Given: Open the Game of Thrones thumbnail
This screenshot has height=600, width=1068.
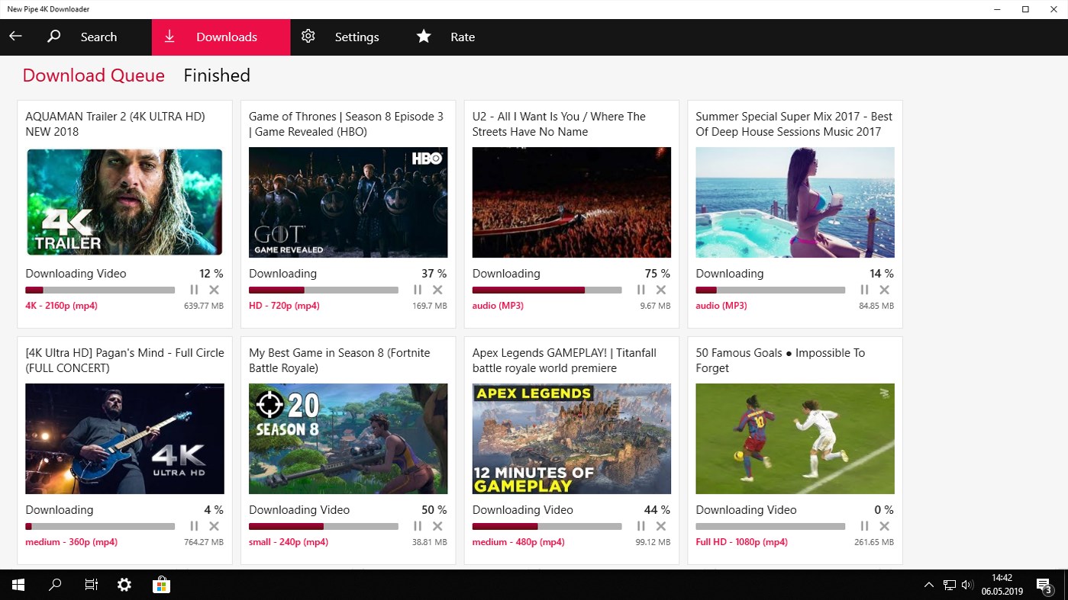Looking at the screenshot, I should [348, 202].
